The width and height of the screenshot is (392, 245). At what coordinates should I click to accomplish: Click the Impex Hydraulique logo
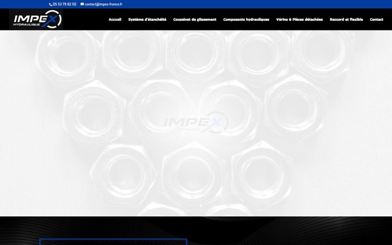[x=36, y=19]
